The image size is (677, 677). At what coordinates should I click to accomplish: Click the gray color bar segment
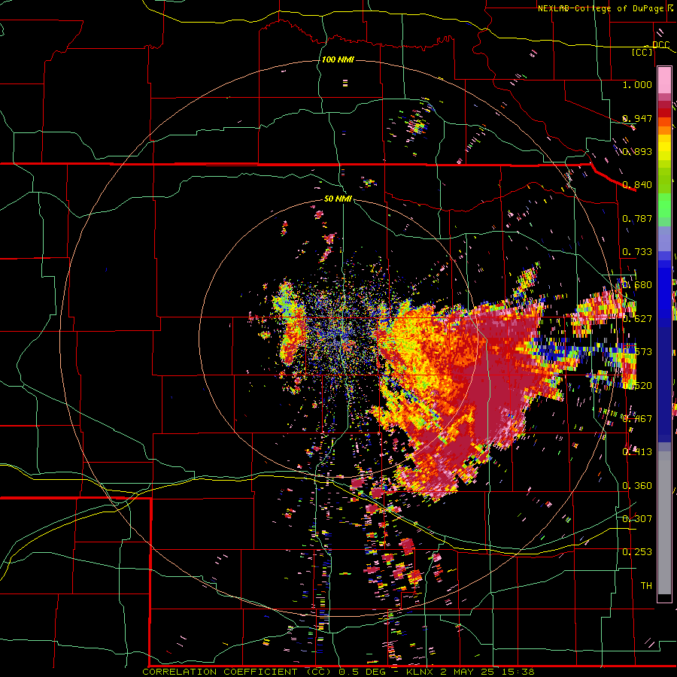664,523
